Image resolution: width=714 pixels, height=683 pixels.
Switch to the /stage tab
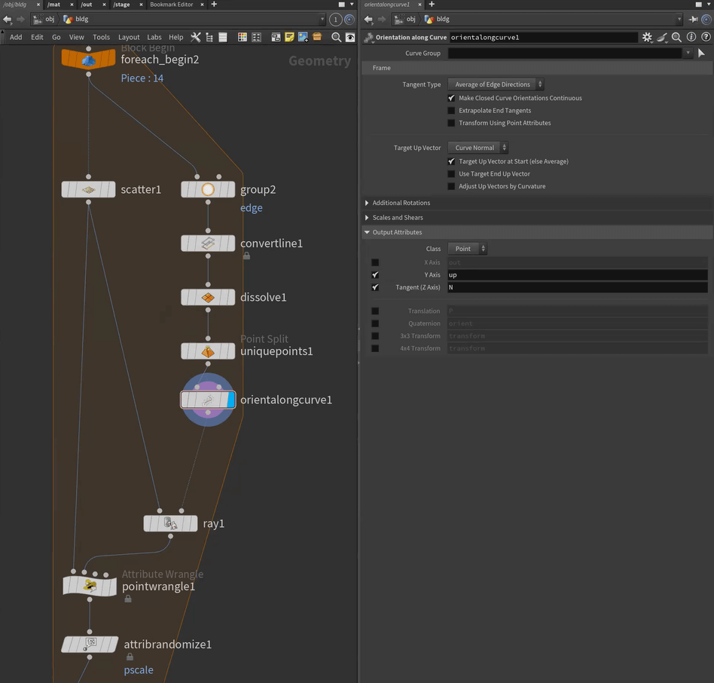pyautogui.click(x=121, y=5)
